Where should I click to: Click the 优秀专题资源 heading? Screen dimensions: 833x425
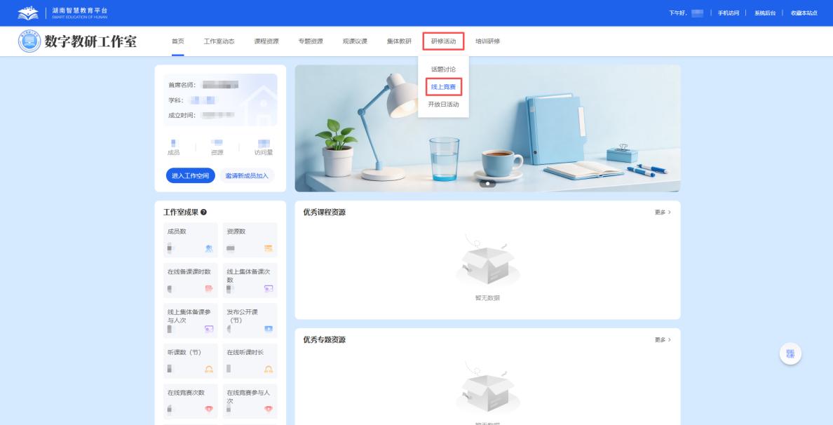pos(324,339)
